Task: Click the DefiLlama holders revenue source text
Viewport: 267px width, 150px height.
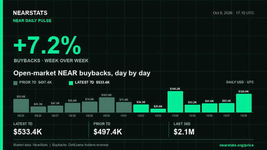Action: tap(88, 145)
